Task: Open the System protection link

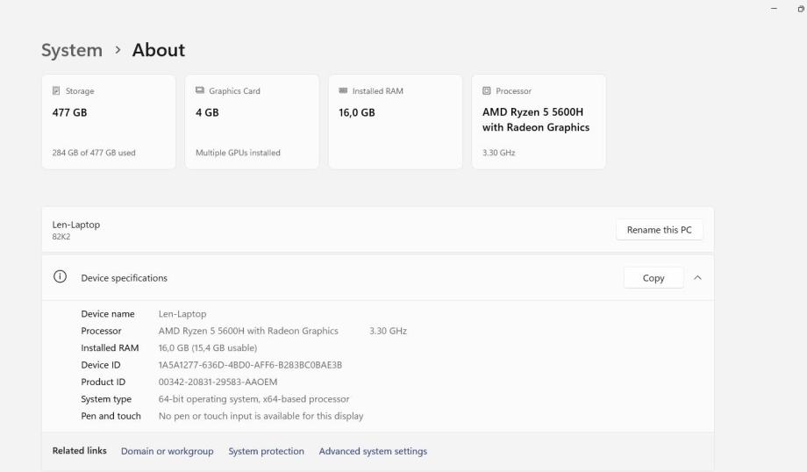Action: pyautogui.click(x=266, y=451)
